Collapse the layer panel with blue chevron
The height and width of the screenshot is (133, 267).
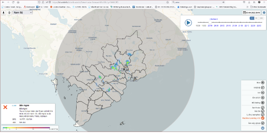pos(263,128)
